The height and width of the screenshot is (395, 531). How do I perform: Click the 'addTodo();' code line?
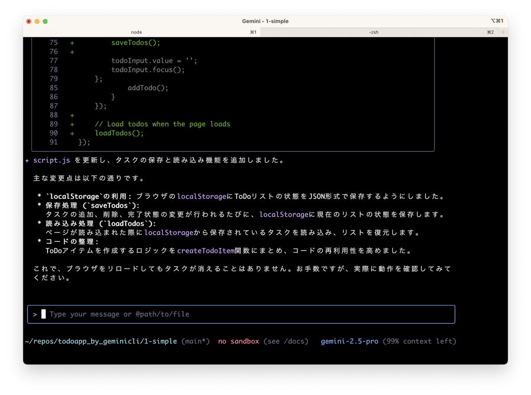pos(148,88)
